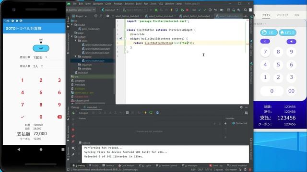307x172 pixels.
Task: Open the 1泊2日 stay-length dropdown on phone
Action: 40,57
